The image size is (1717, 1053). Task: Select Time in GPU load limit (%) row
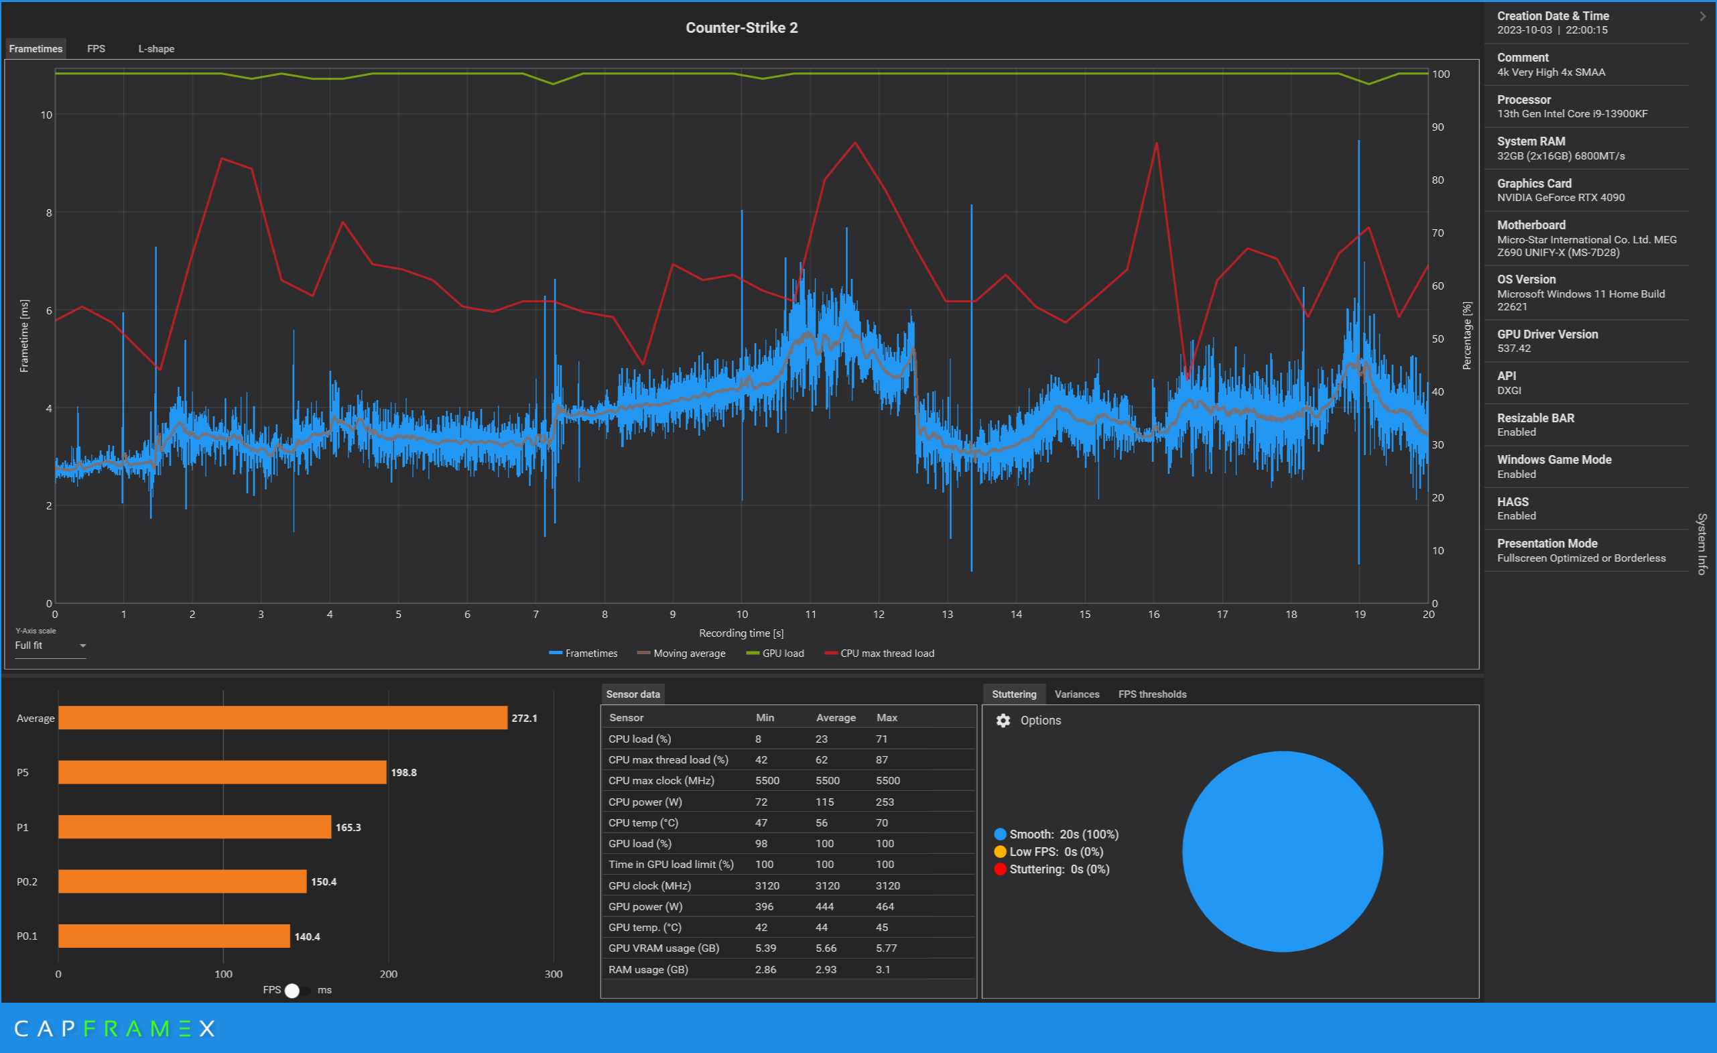(788, 865)
